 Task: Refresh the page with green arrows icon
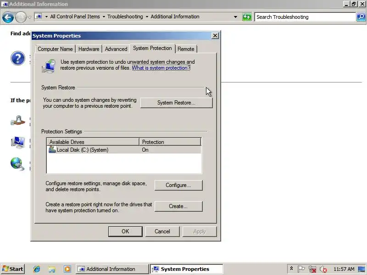tap(247, 17)
